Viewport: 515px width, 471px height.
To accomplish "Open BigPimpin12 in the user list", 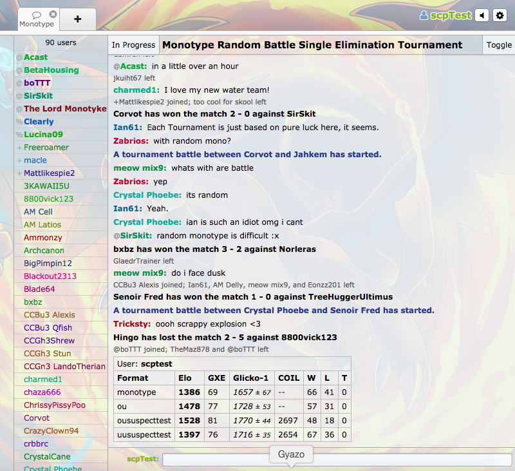I will pos(61,264).
